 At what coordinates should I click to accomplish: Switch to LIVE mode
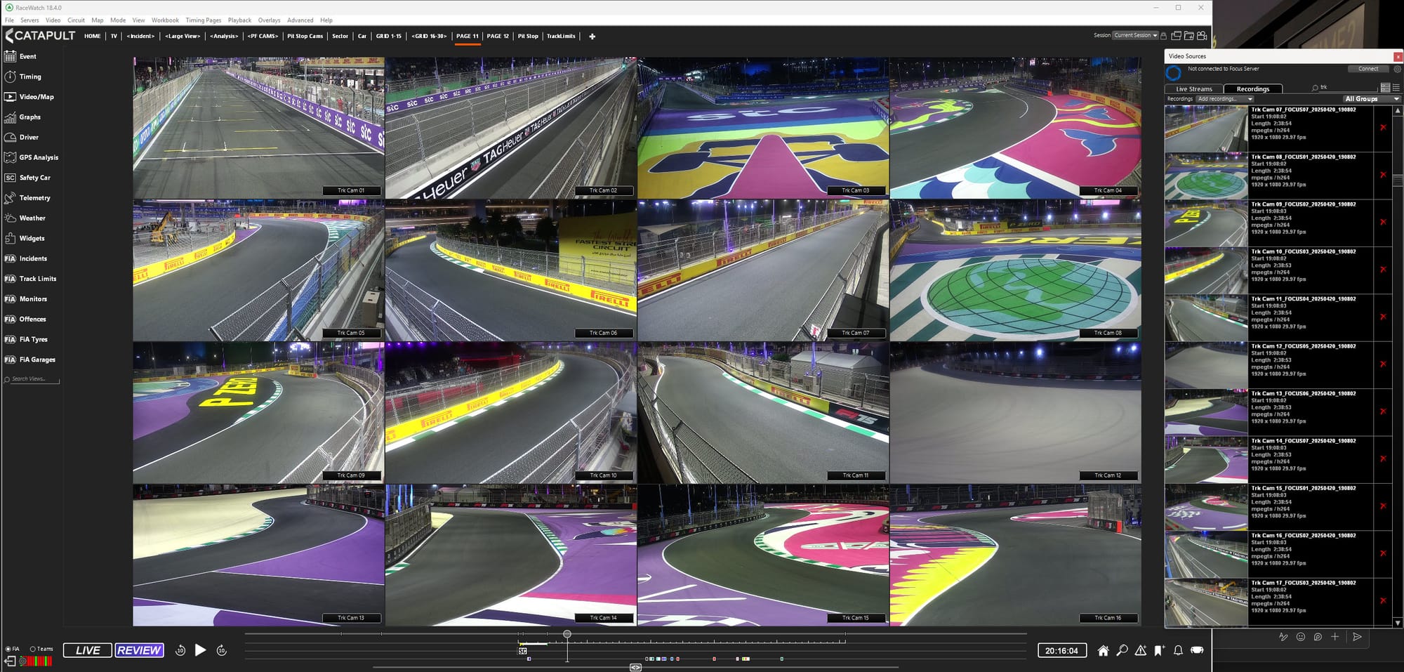(88, 650)
